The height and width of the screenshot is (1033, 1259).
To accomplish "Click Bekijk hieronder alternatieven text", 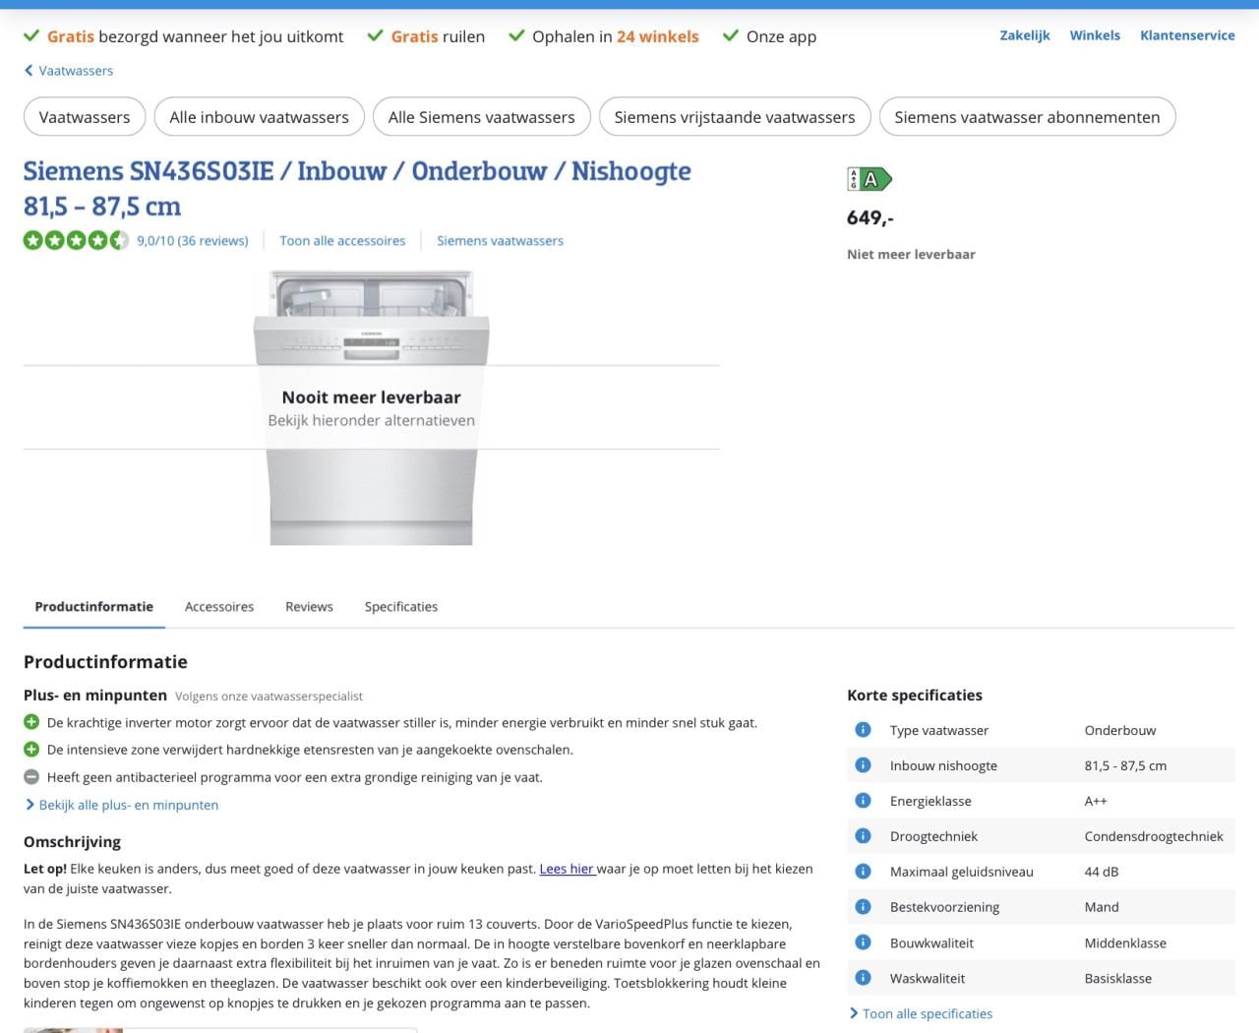I will (x=372, y=420).
